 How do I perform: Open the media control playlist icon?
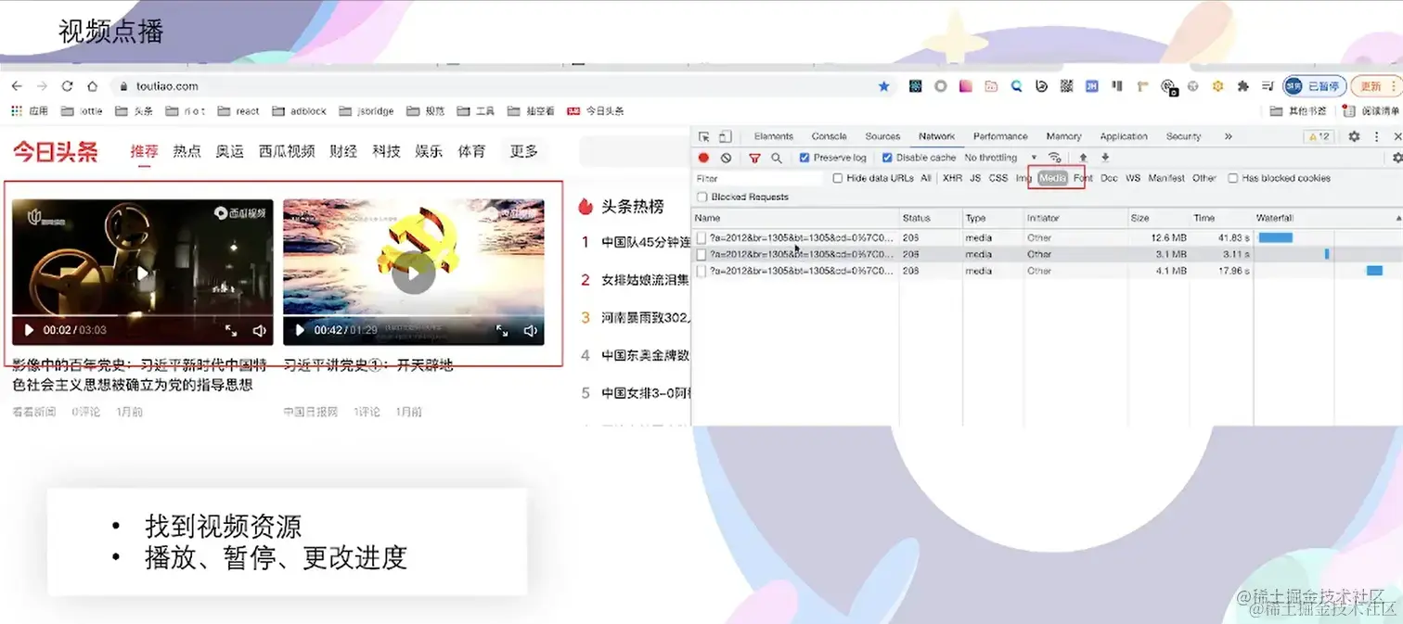point(1268,86)
